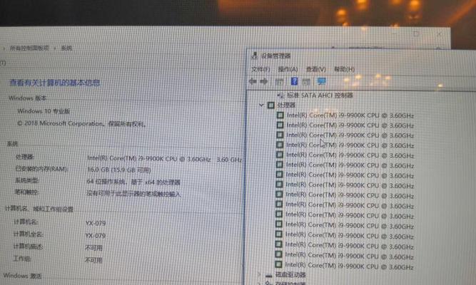
Task: Click the 处理器: label in System window
Action: (x=24, y=157)
